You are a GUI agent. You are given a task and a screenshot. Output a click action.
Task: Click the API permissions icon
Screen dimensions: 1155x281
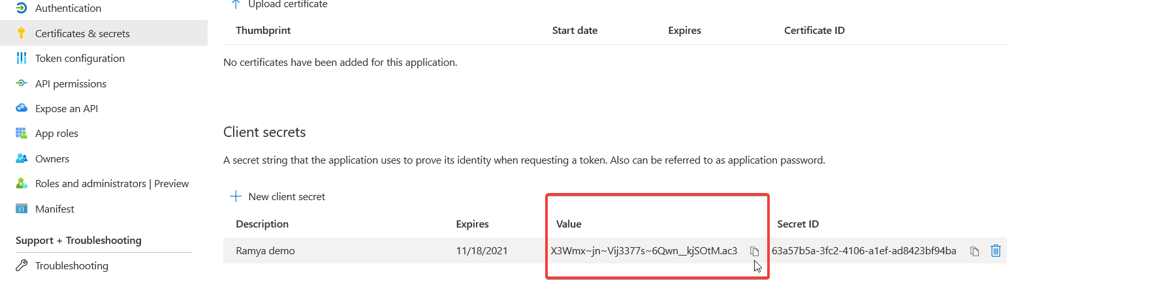22,83
